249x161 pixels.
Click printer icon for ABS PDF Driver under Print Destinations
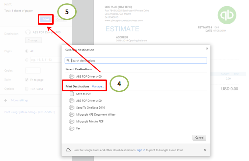pos(72,101)
